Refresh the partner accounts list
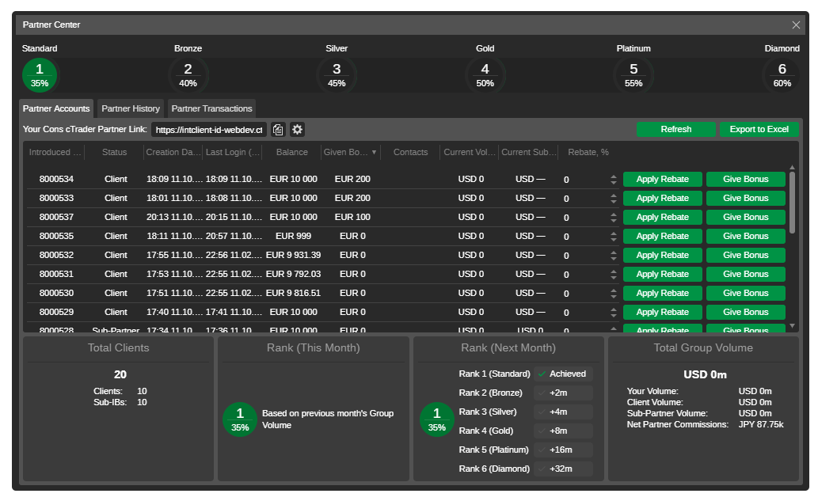This screenshot has height=501, width=818. pos(676,129)
